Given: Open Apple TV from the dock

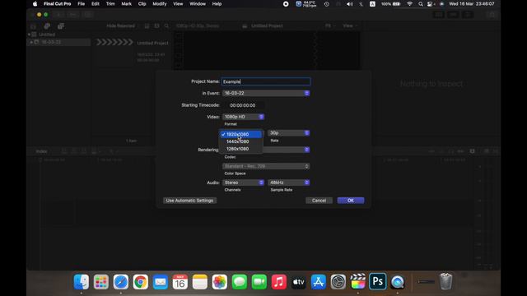Looking at the screenshot, I should (x=298, y=281).
